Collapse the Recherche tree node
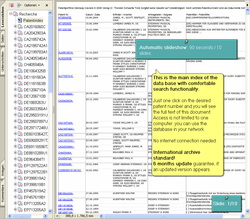Viewport: 250px width, 219px height. click(x=11, y=14)
